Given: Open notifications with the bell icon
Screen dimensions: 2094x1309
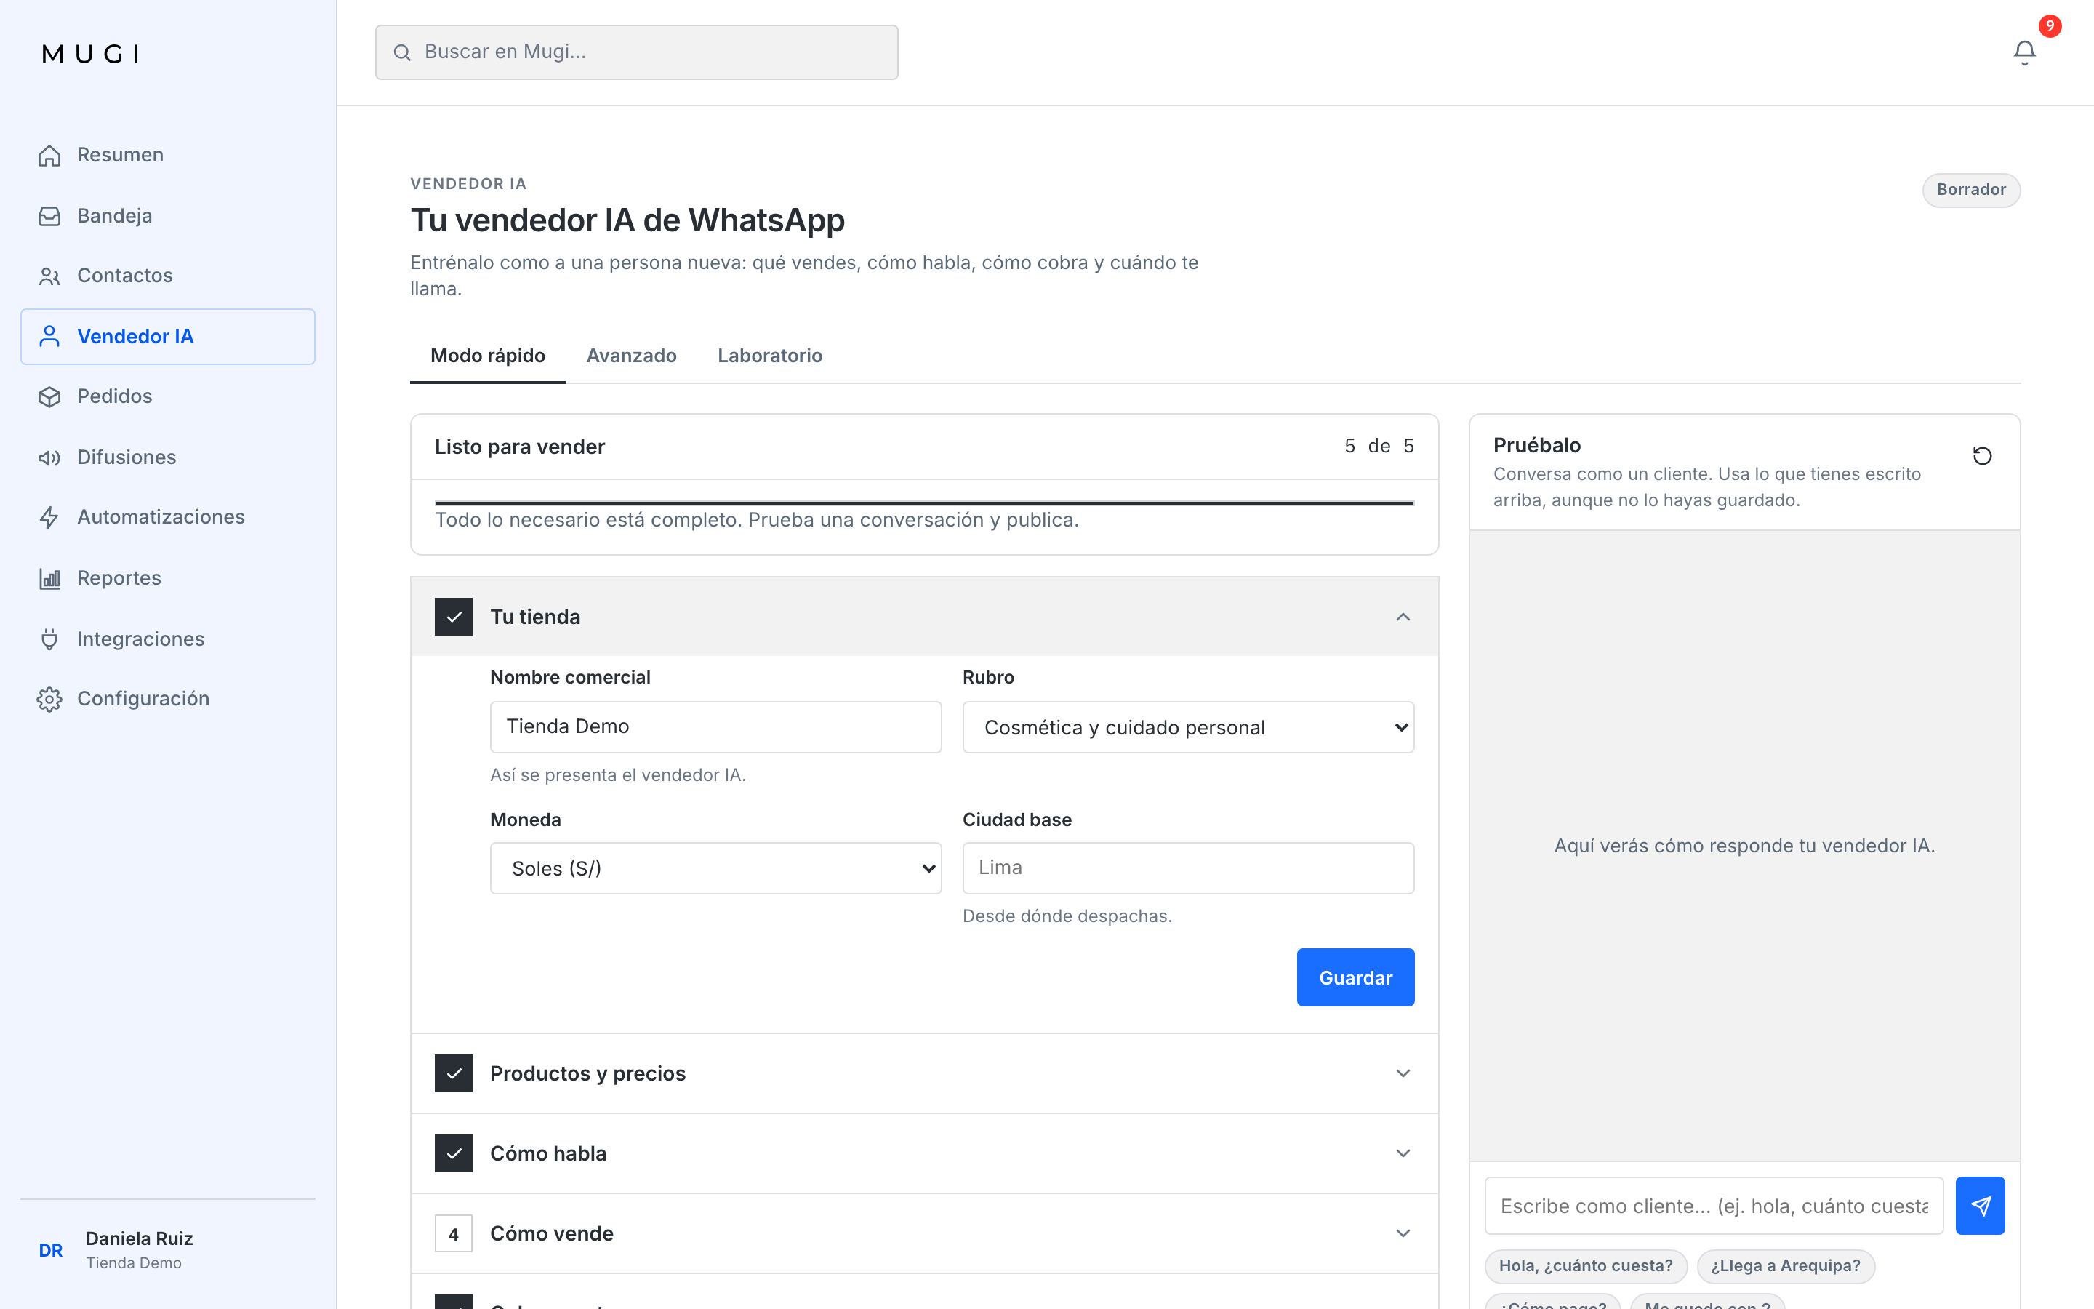Looking at the screenshot, I should click(2024, 53).
